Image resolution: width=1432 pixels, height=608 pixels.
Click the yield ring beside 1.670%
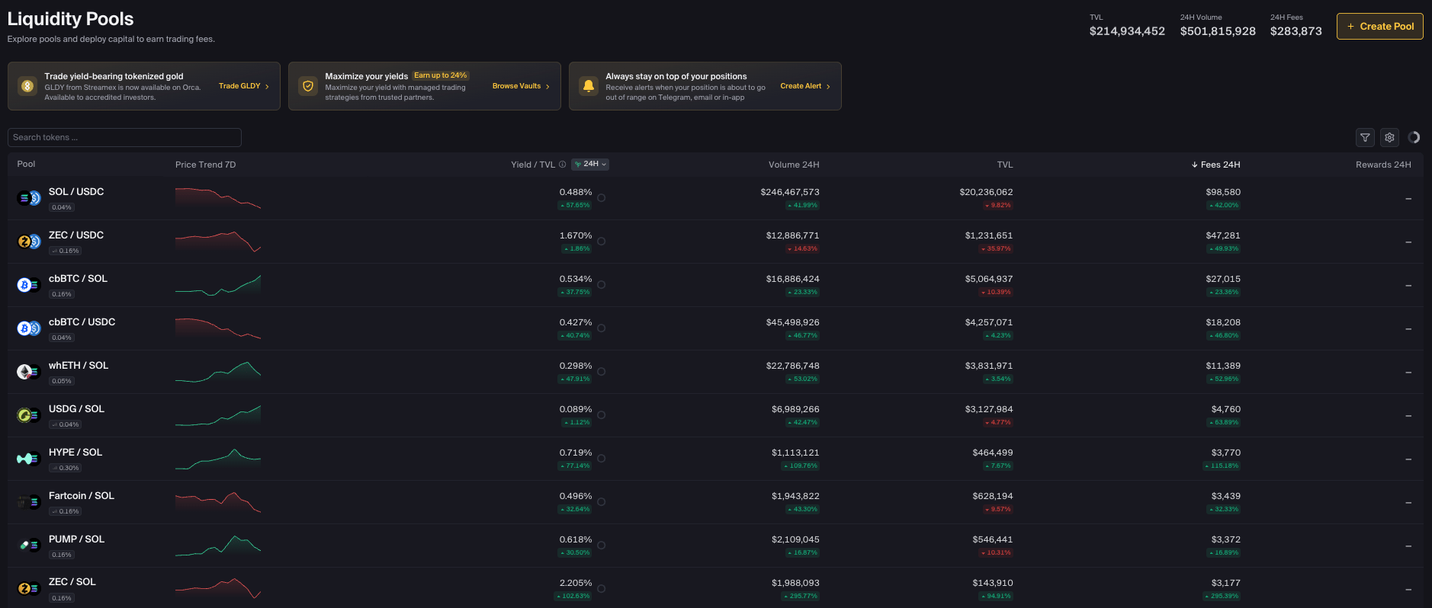[x=602, y=242]
